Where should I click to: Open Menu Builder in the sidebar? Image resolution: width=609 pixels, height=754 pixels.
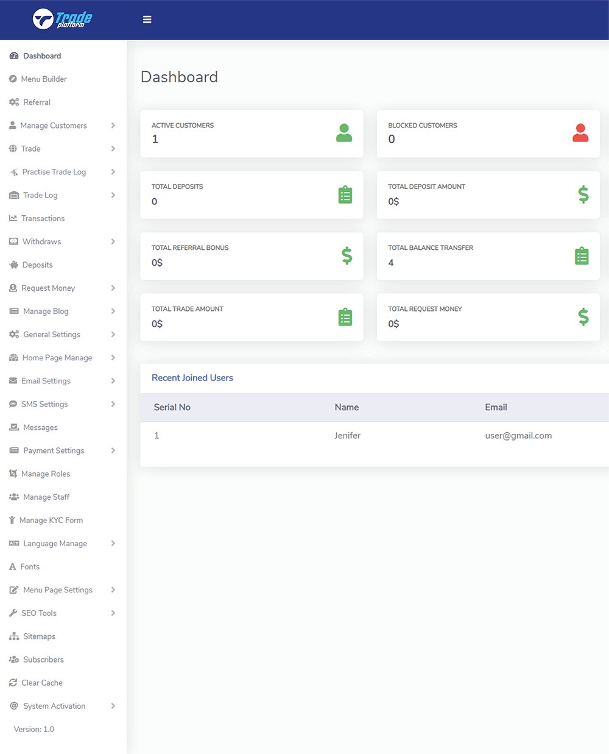(44, 79)
